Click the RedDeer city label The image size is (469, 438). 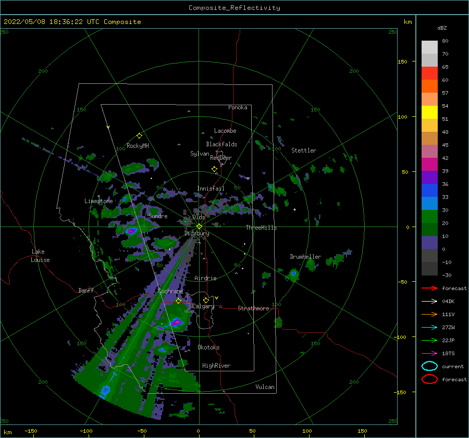(x=221, y=158)
